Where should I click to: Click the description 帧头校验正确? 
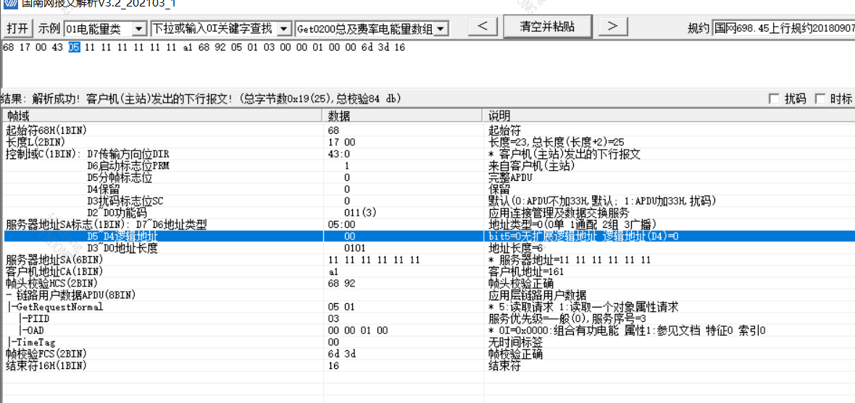coord(521,283)
